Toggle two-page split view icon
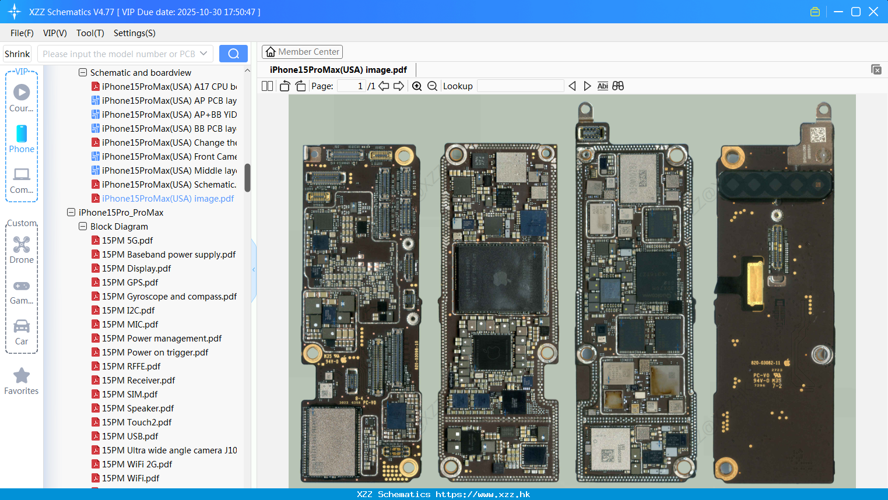888x500 pixels. point(267,86)
